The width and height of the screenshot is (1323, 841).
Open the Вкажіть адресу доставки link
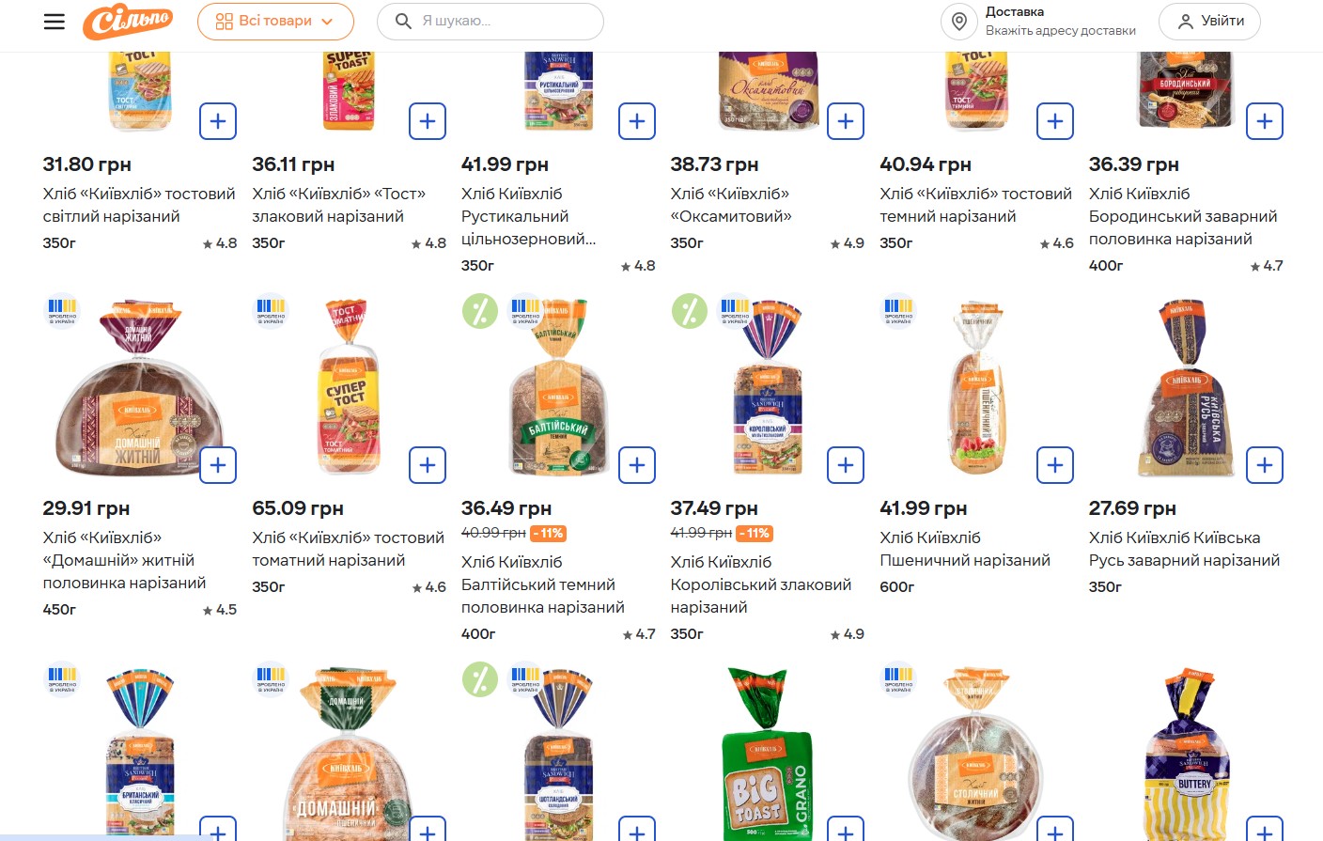(1060, 31)
